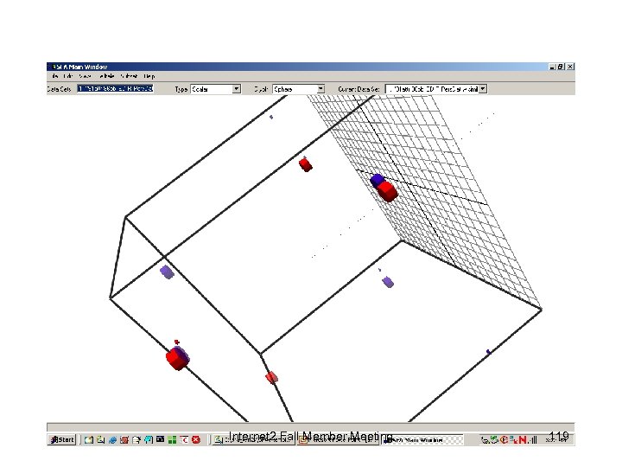The height and width of the screenshot is (467, 622).
Task: Click the red N tray icon
Action: tap(523, 440)
